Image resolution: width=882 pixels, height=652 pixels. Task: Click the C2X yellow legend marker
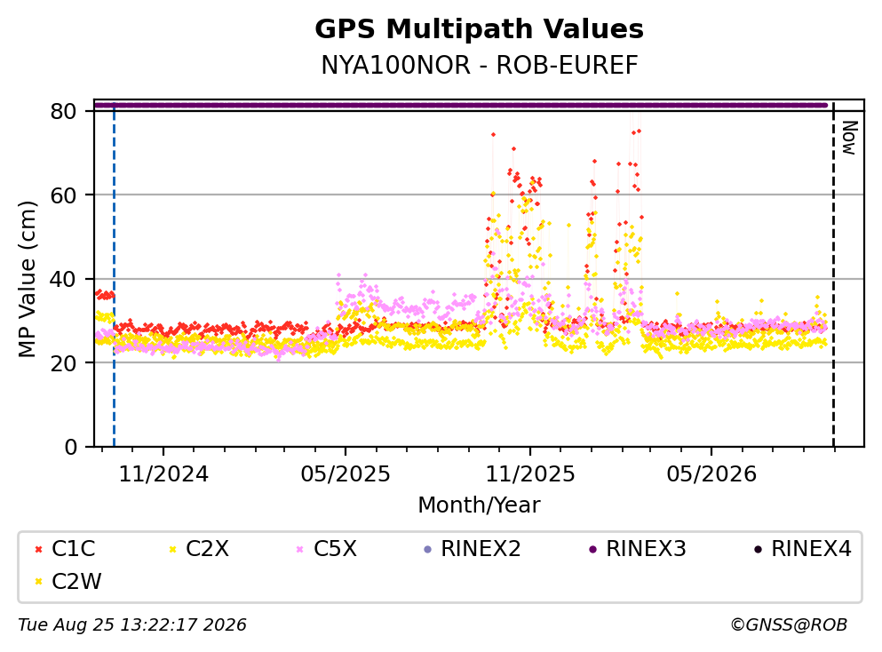(x=172, y=549)
